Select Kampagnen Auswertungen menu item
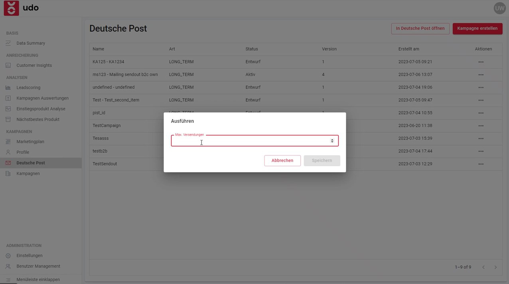 (43, 98)
